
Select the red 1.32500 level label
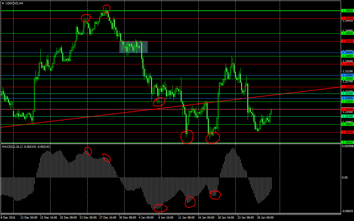(348, 87)
